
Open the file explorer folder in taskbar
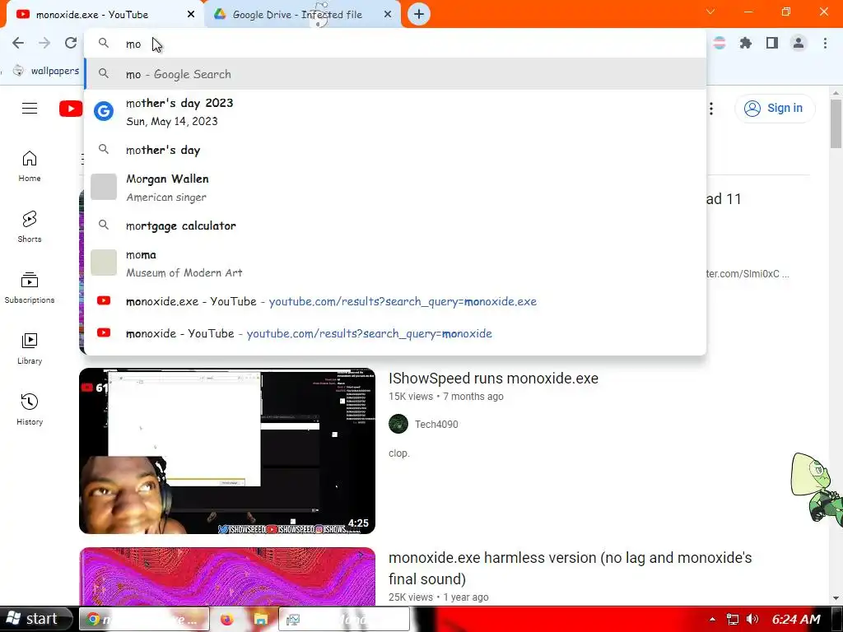point(261,620)
